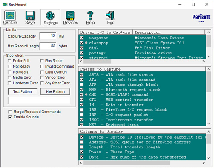Click the Help question mark icon
The width and height of the screenshot is (214, 168).
90,15
